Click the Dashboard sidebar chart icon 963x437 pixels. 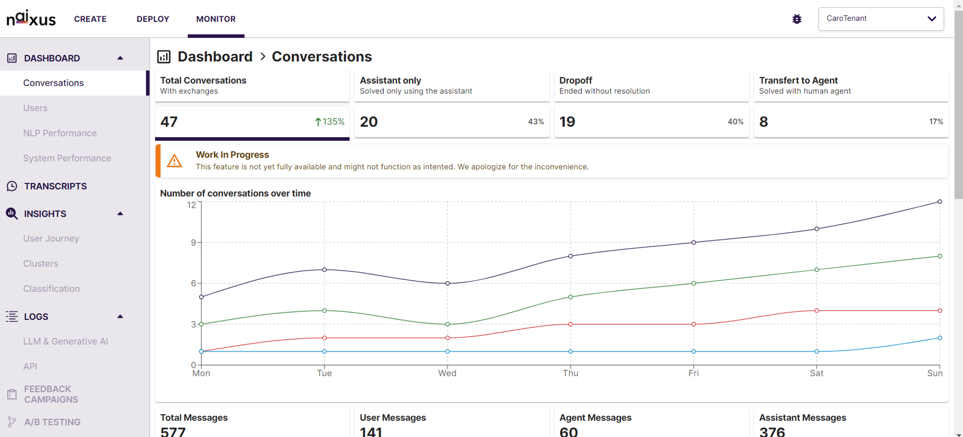pyautogui.click(x=12, y=58)
